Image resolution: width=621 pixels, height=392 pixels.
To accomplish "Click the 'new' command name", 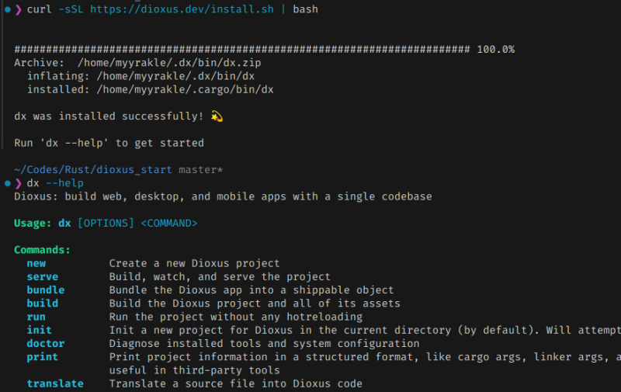I will 36,264.
